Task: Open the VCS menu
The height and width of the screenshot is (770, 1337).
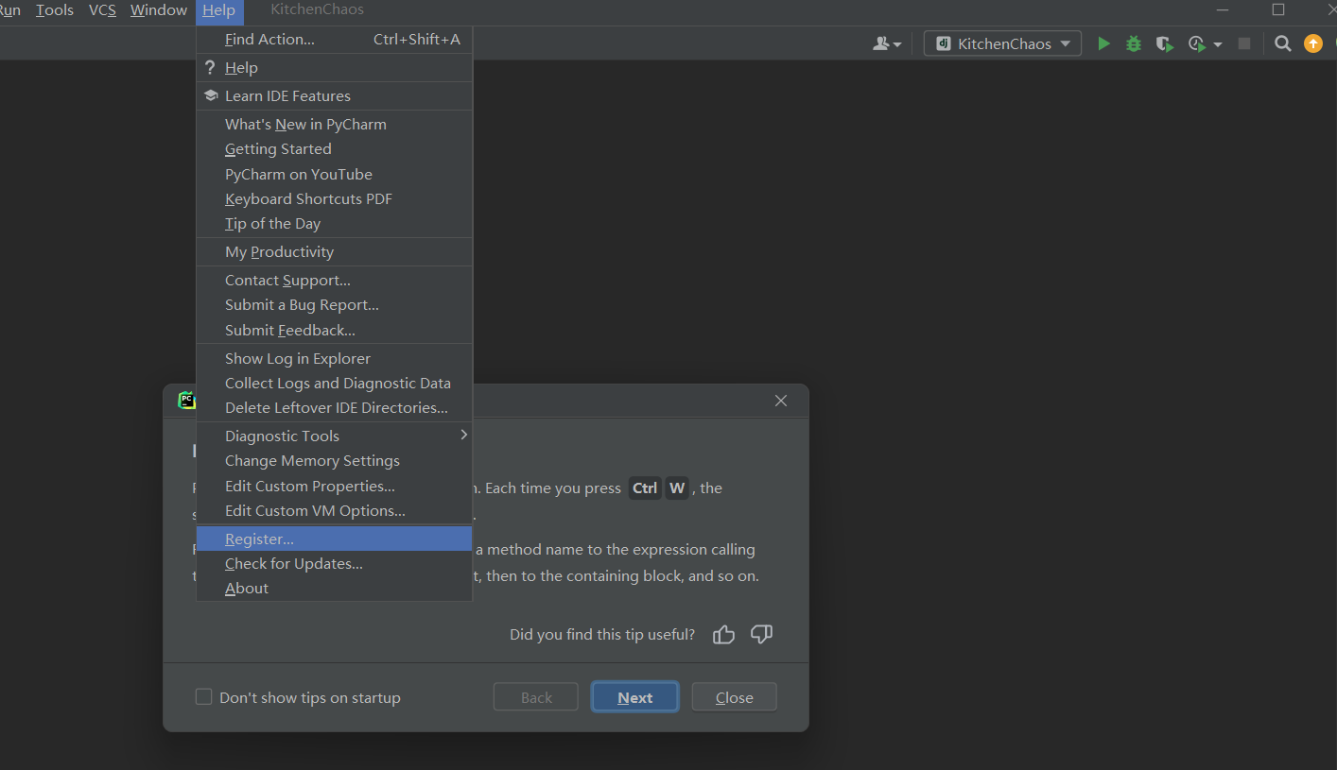Action: (x=102, y=10)
